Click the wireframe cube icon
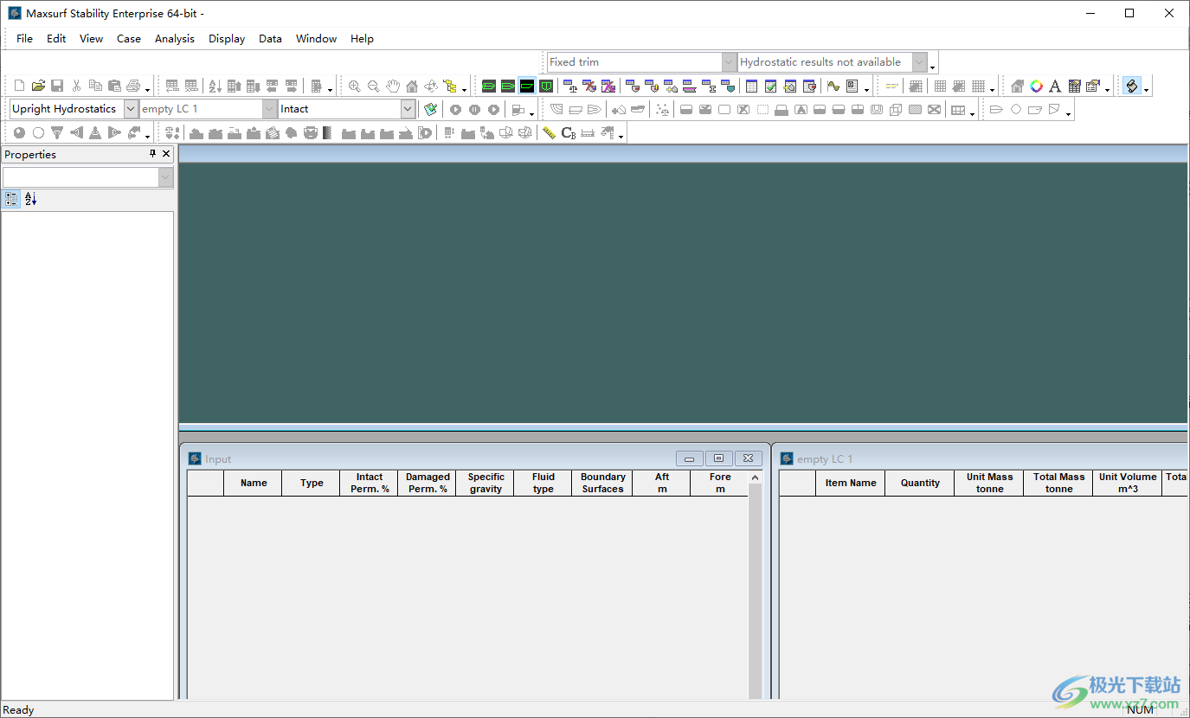This screenshot has height=718, width=1190. coord(896,109)
